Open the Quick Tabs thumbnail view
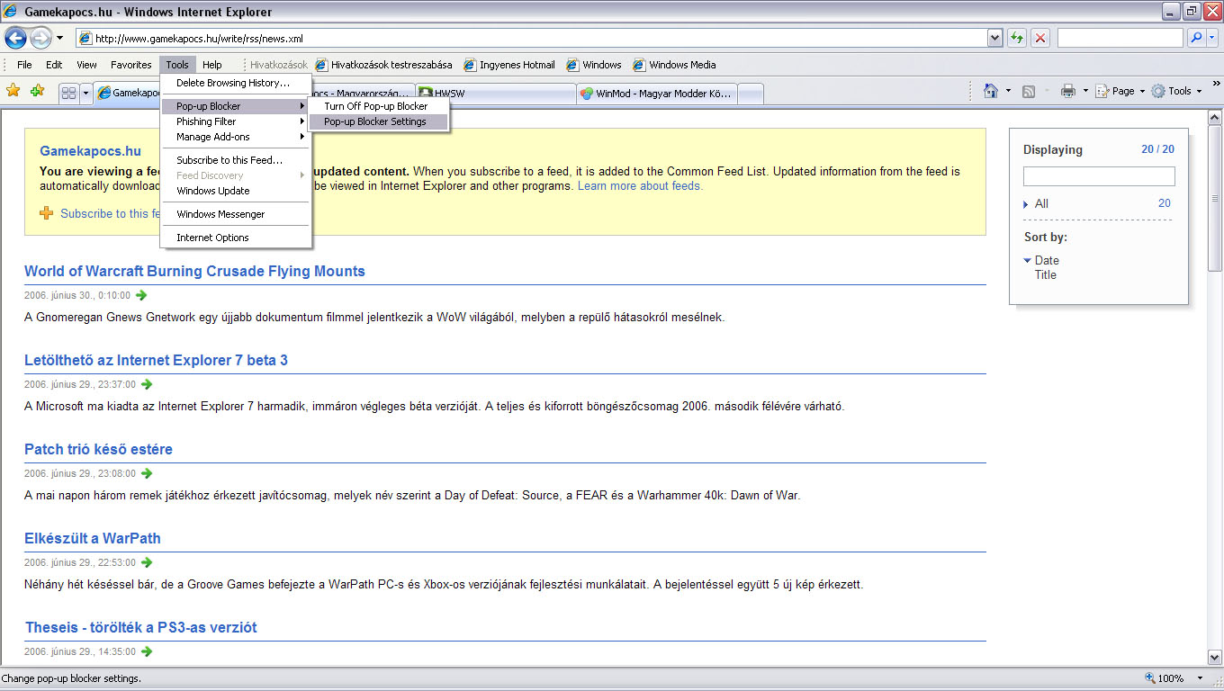This screenshot has height=691, width=1224. tap(68, 92)
